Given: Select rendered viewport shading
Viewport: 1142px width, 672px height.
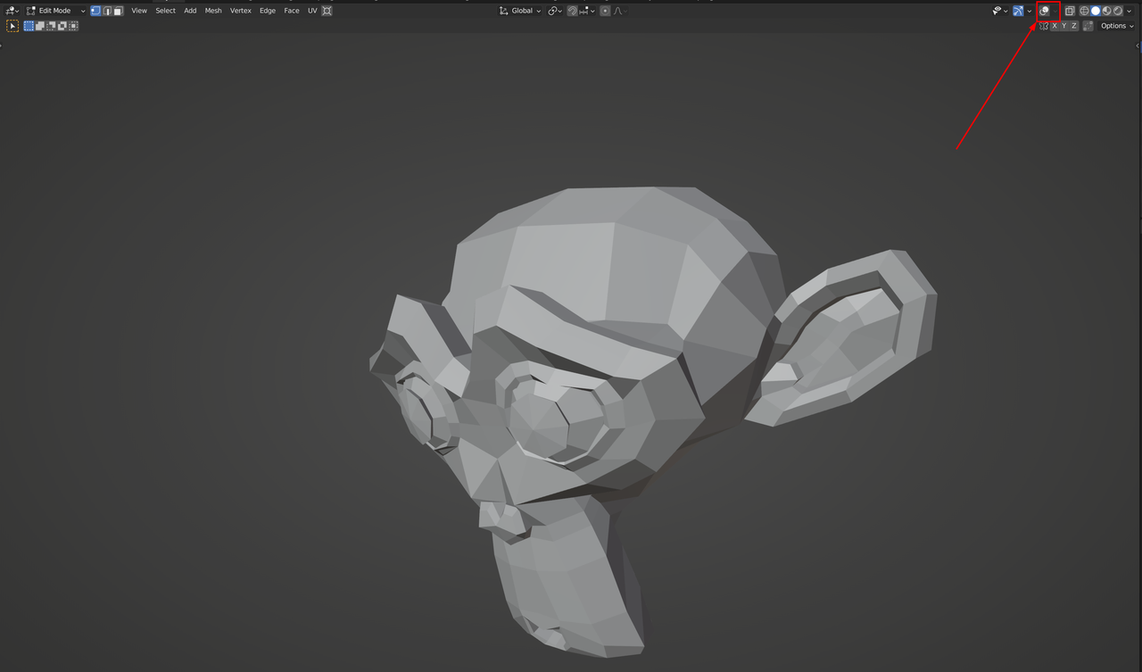Looking at the screenshot, I should [1118, 11].
